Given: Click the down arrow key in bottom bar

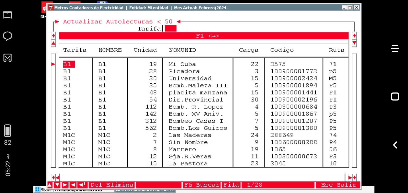Looking at the screenshot, I should point(57,185).
